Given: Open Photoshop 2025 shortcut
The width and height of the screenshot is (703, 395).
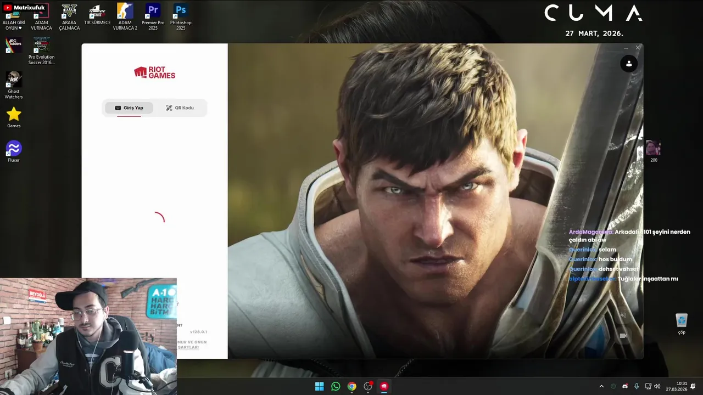Looking at the screenshot, I should coord(181,17).
